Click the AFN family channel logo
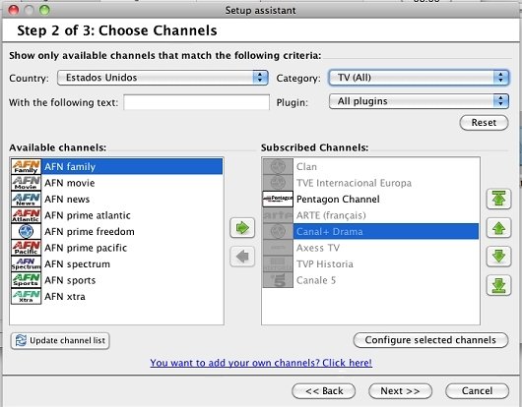The height and width of the screenshot is (407, 522). click(26, 166)
